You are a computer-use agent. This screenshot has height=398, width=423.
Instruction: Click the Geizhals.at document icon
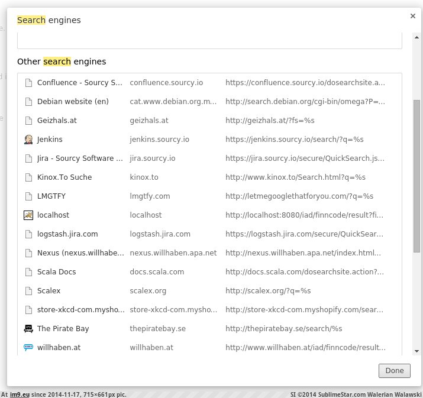tap(28, 121)
